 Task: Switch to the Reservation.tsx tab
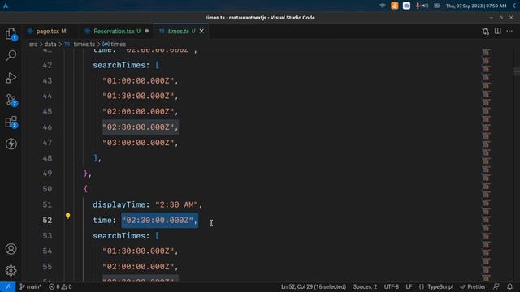[116, 31]
